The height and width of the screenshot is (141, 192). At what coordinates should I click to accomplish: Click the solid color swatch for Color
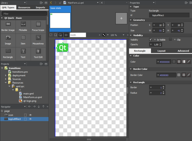179,62
